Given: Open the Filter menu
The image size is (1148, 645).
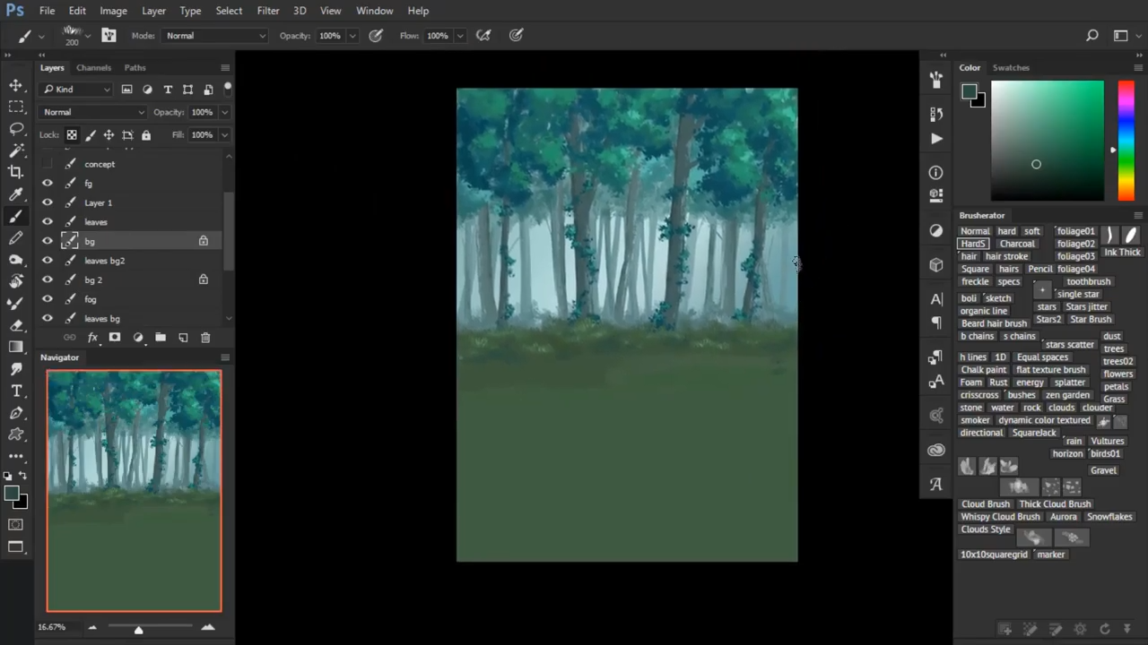Looking at the screenshot, I should (267, 11).
